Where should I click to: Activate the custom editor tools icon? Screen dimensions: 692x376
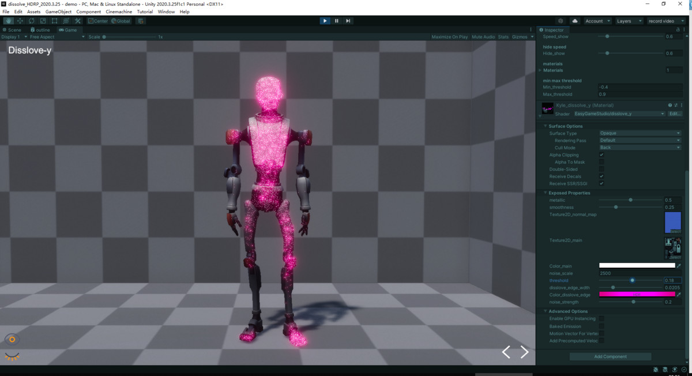pyautogui.click(x=77, y=21)
